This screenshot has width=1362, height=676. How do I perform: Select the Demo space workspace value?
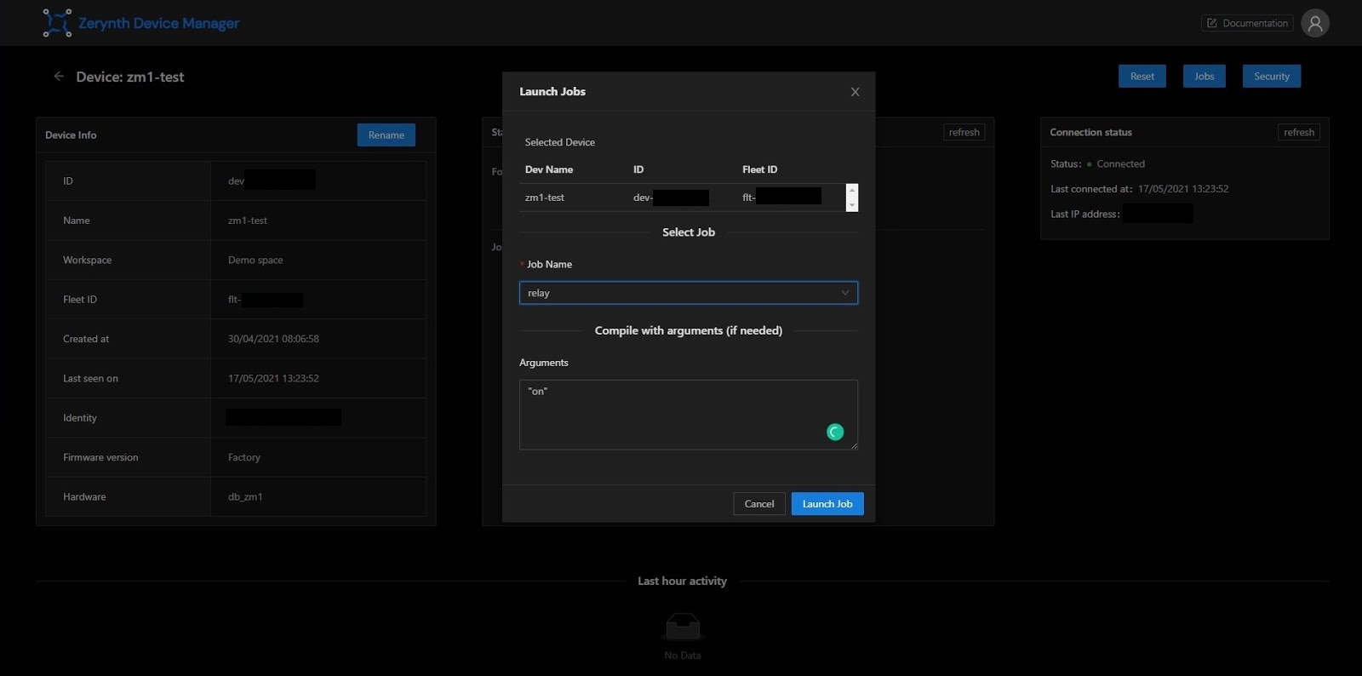255,260
